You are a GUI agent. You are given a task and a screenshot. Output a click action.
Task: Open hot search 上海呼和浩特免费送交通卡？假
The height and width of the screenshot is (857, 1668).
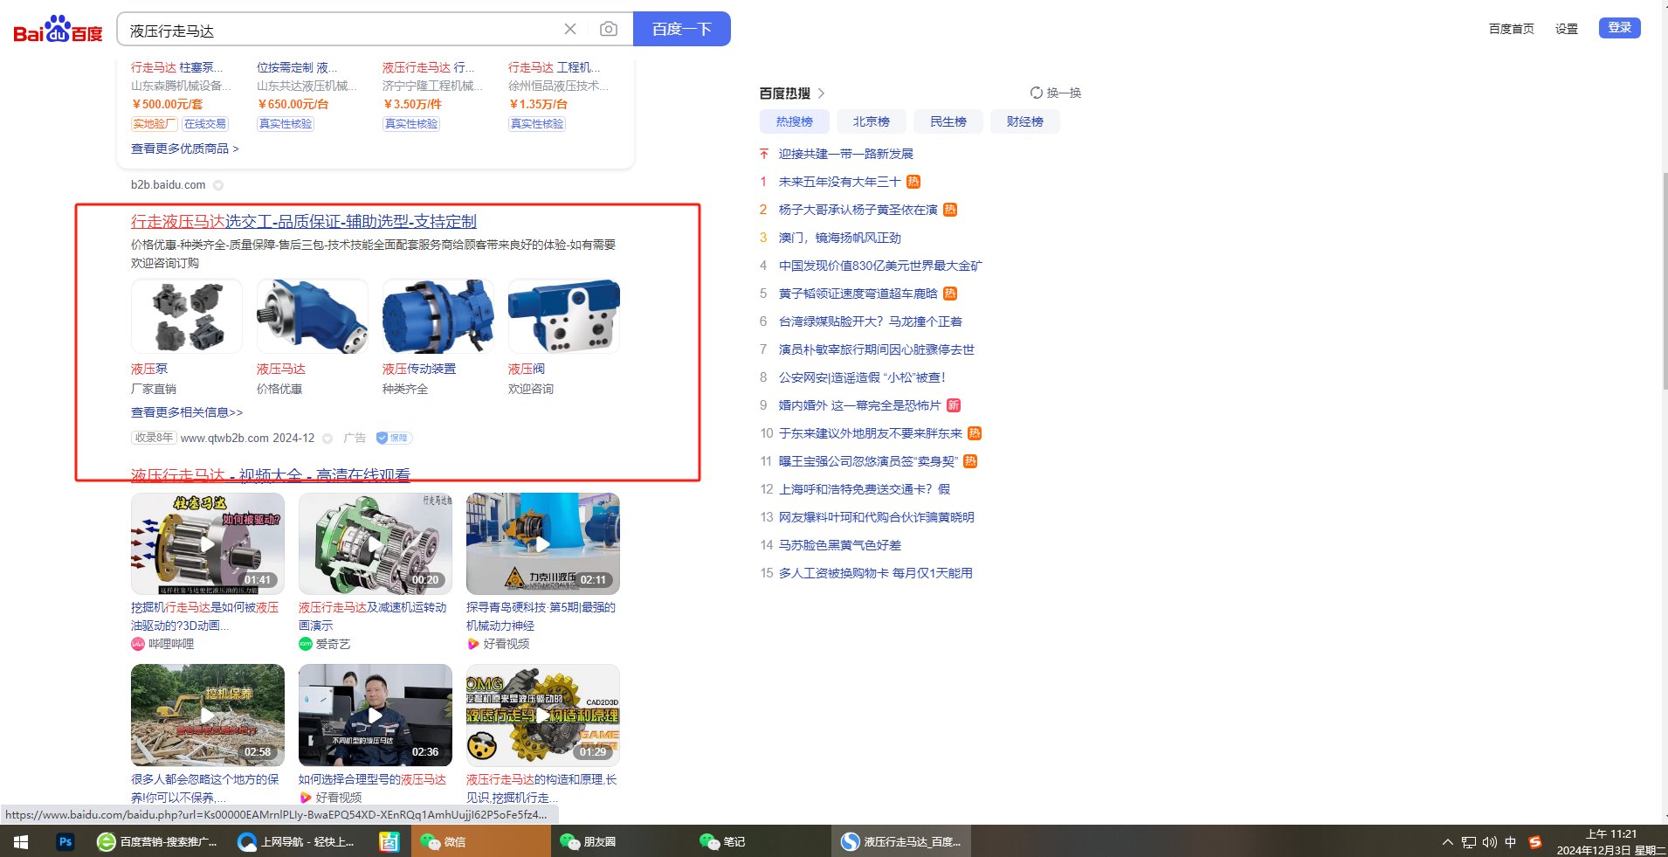(x=864, y=489)
